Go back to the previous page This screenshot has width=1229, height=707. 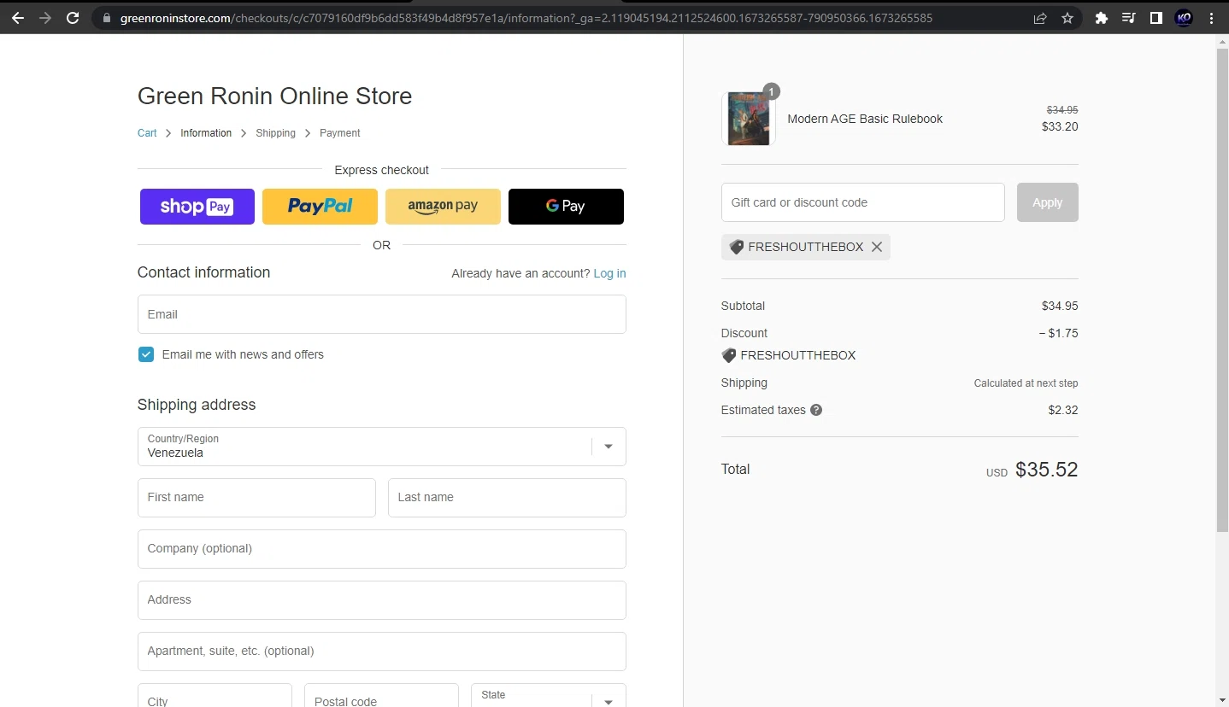[18, 18]
